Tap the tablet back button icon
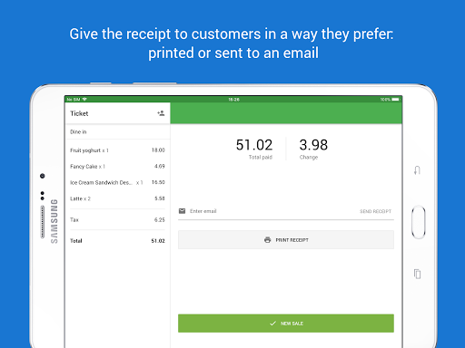 [x=417, y=170]
